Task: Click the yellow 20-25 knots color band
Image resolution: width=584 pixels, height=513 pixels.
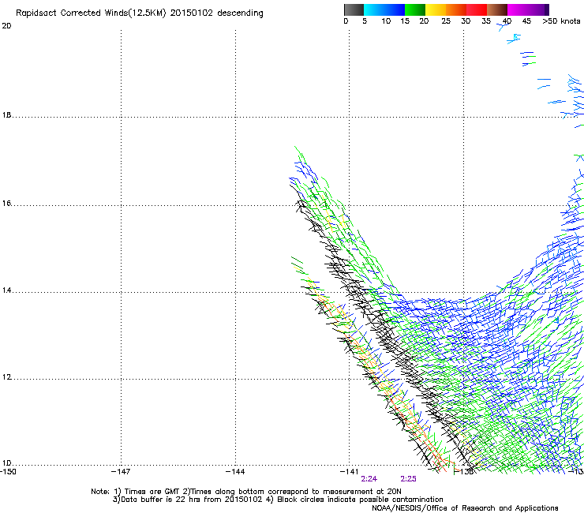Action: 436,9
